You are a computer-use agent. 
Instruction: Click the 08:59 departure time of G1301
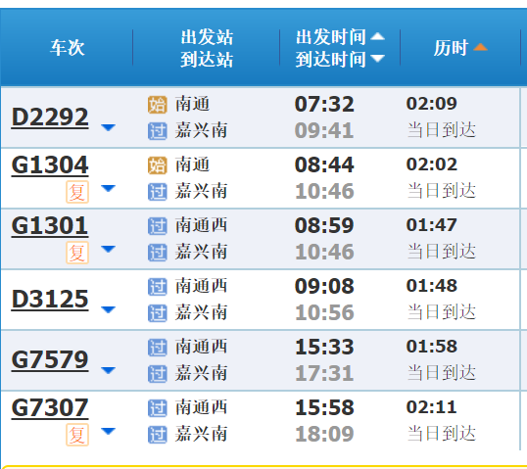click(x=324, y=225)
